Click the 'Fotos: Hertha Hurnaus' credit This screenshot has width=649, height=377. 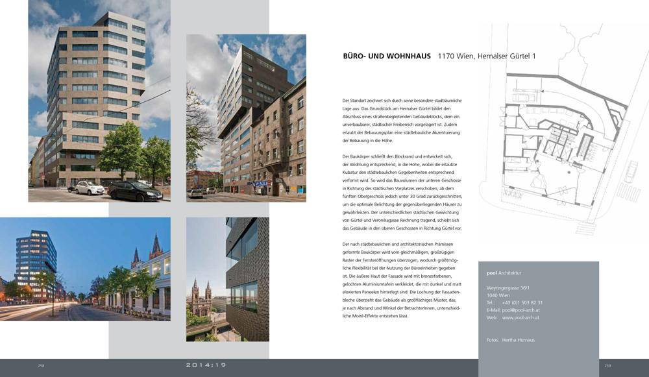pyautogui.click(x=510, y=340)
